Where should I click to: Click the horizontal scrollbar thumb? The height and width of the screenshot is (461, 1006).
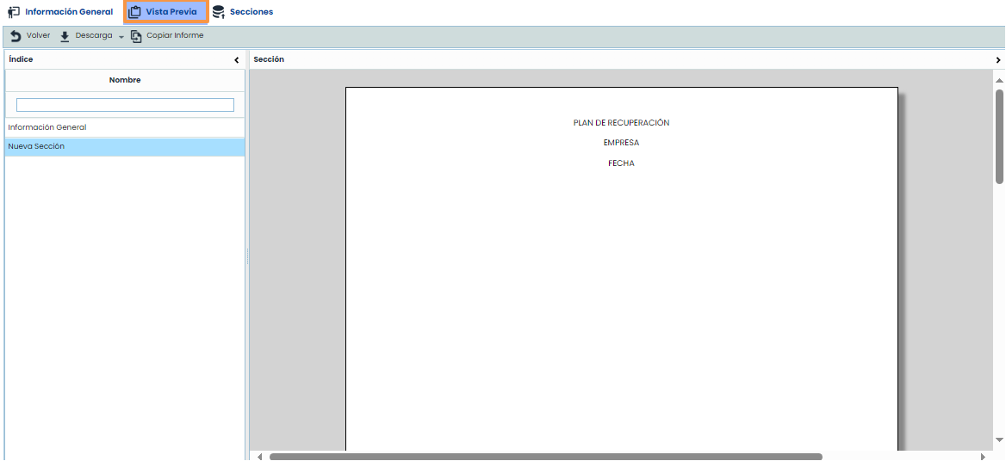coord(545,457)
